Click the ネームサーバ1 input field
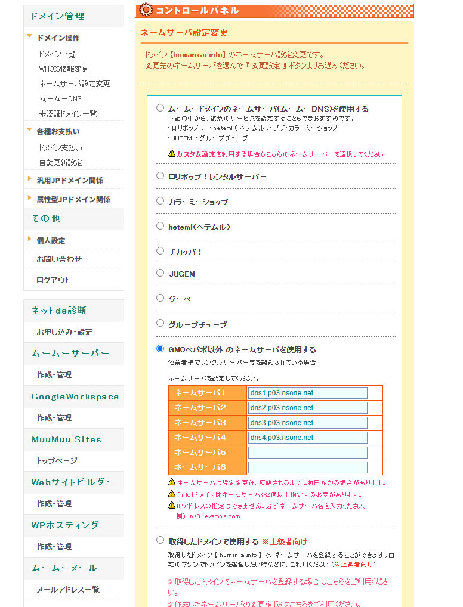 tap(307, 393)
